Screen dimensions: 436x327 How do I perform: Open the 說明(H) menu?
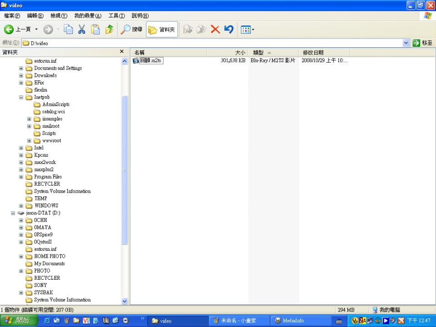coord(140,16)
